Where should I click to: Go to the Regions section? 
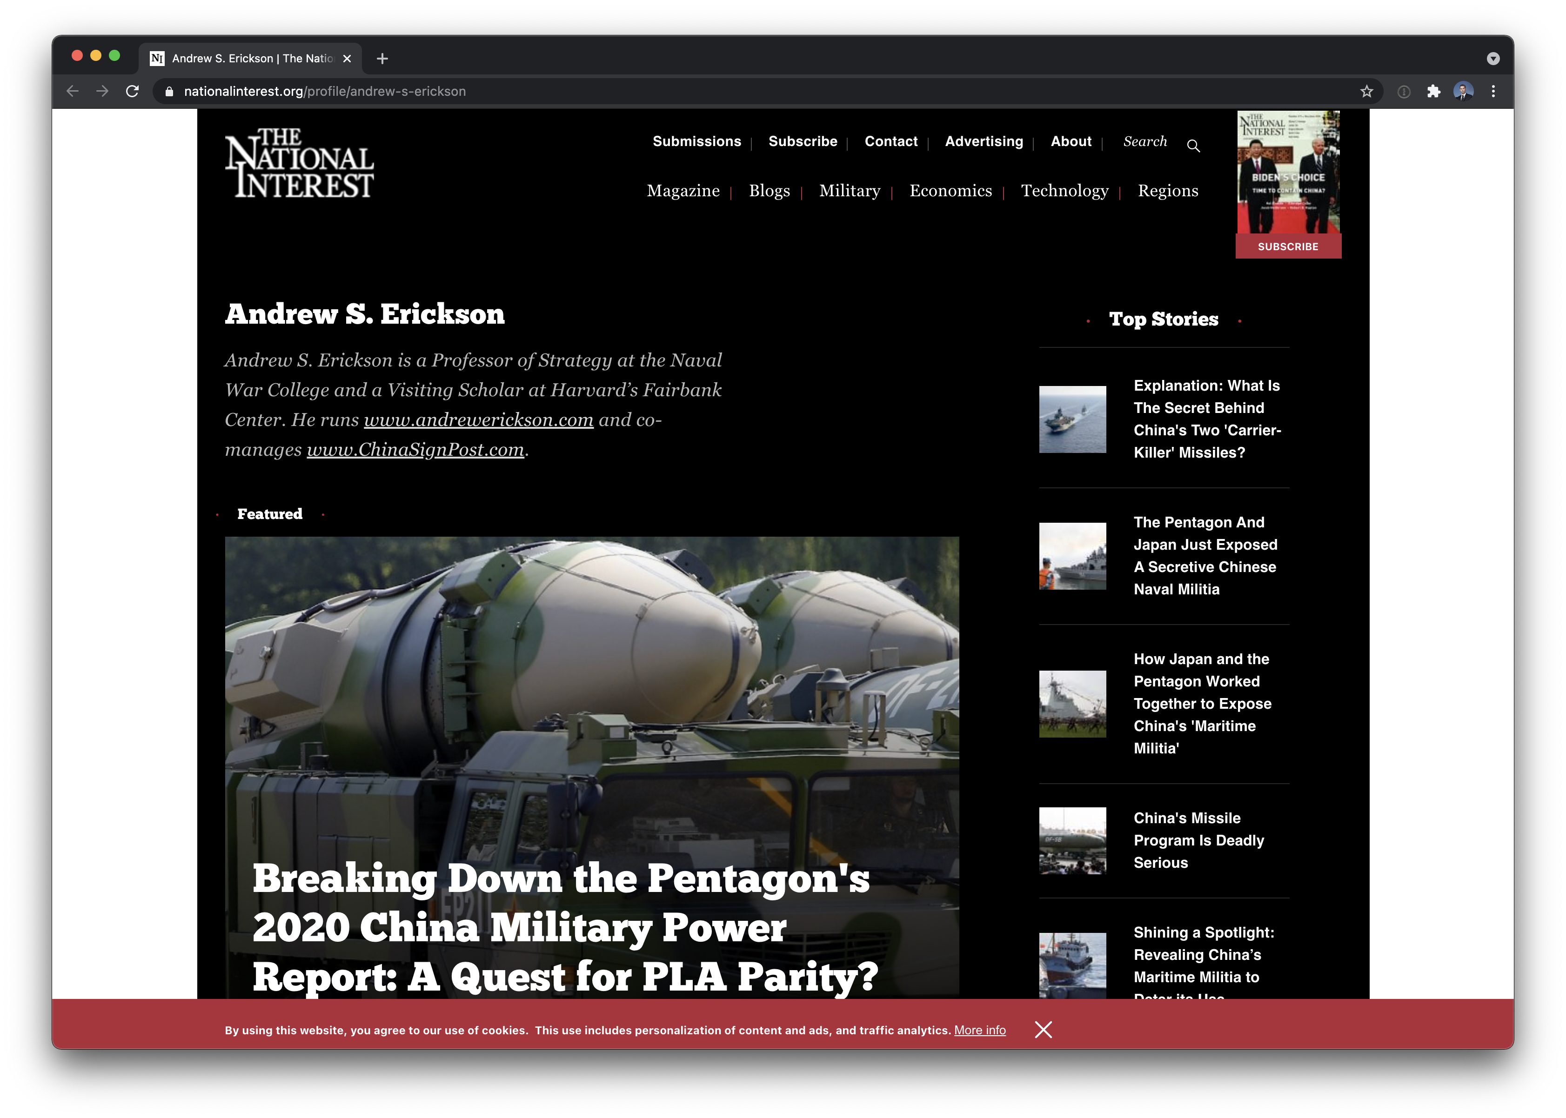tap(1168, 191)
